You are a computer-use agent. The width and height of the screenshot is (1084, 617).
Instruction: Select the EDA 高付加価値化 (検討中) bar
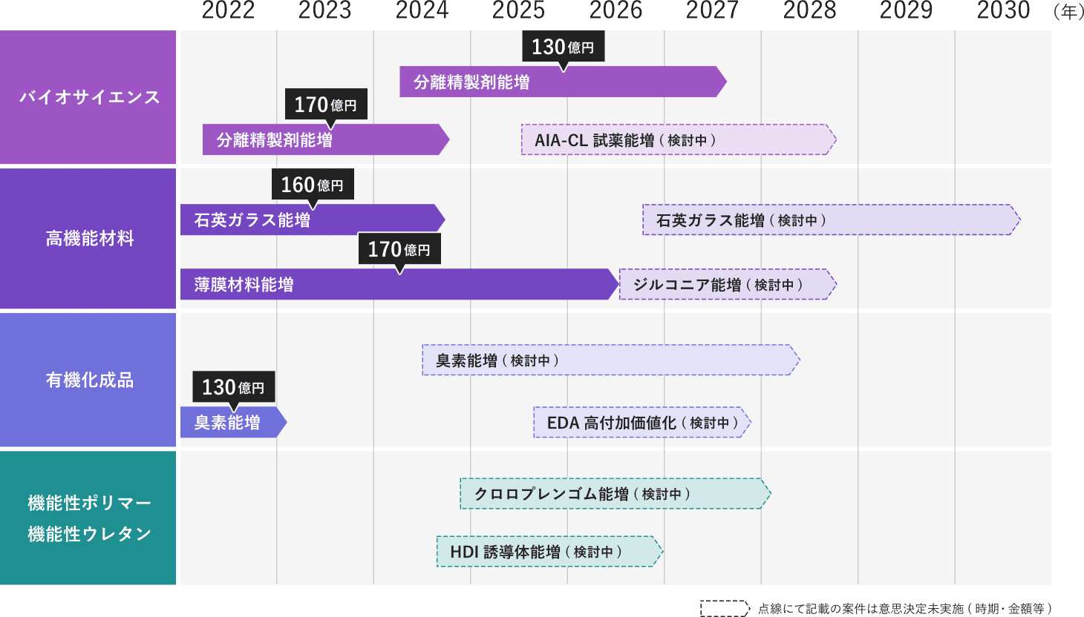coord(642,422)
